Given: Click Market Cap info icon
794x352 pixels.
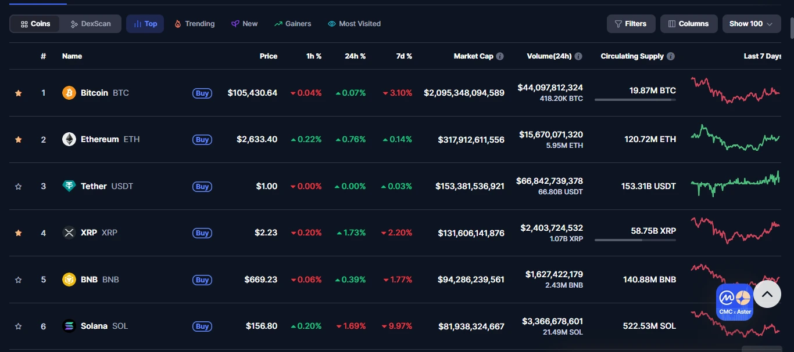Looking at the screenshot, I should coord(500,56).
